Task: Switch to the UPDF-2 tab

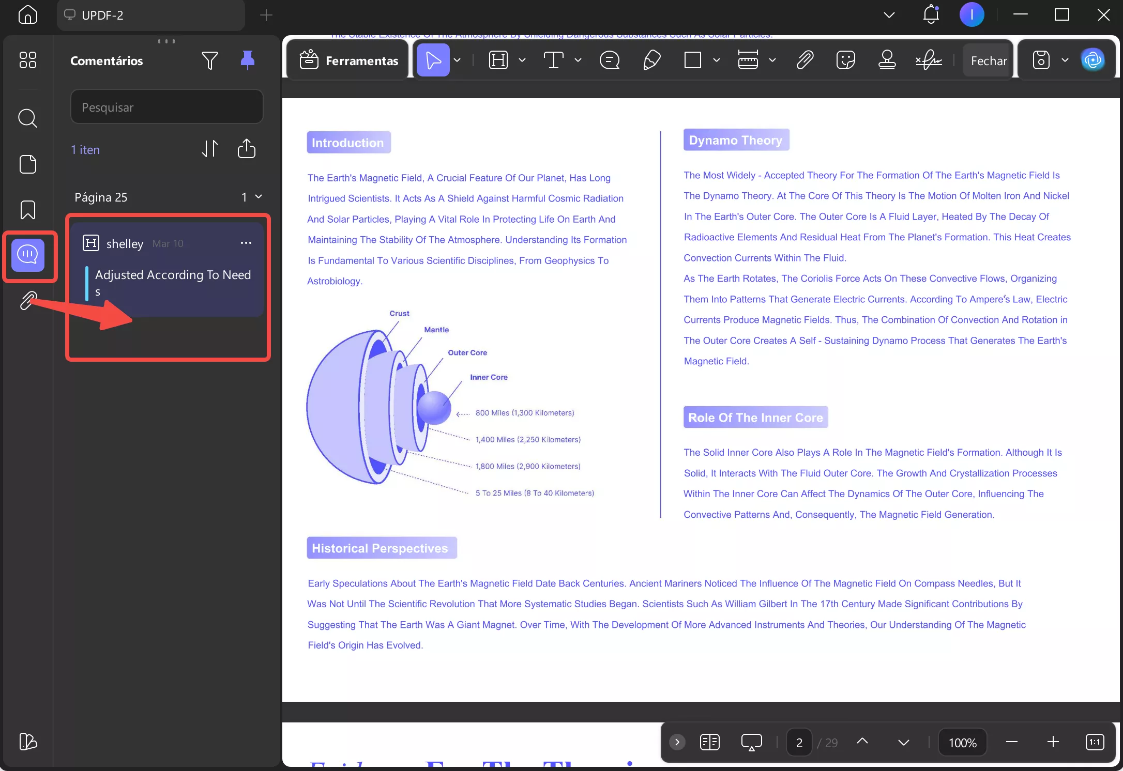Action: [x=150, y=15]
